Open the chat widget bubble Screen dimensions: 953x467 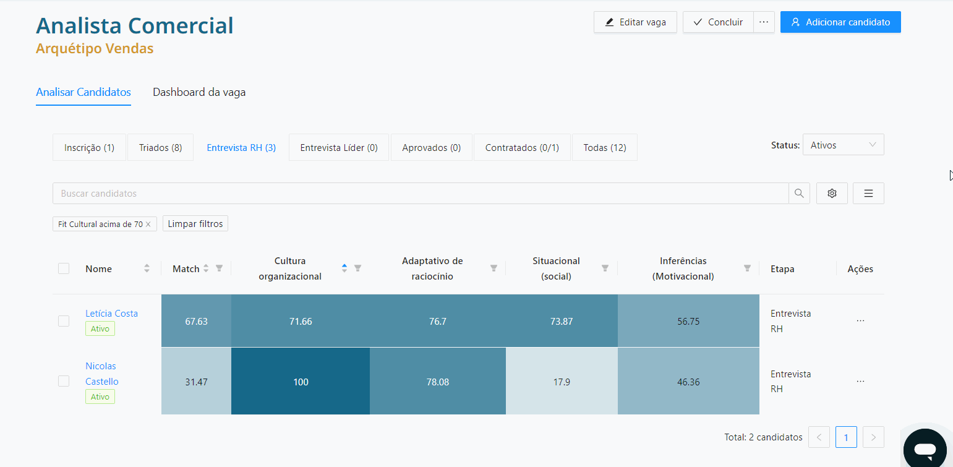(925, 448)
